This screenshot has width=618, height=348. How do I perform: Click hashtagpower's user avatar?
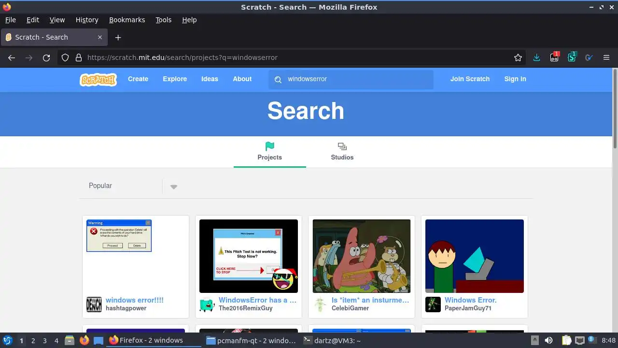[94, 304]
